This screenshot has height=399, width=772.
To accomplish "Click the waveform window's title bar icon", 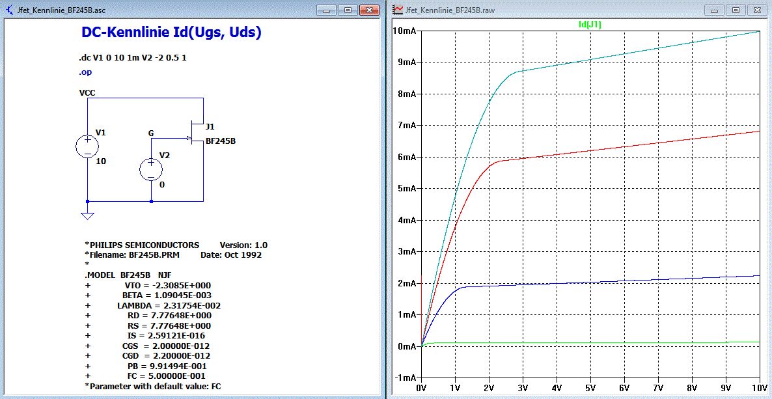I will coord(398,10).
